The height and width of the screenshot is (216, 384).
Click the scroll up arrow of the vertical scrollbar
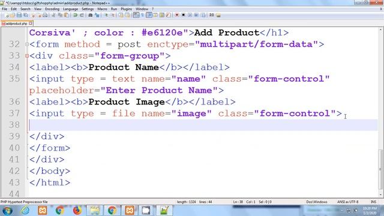point(380,29)
